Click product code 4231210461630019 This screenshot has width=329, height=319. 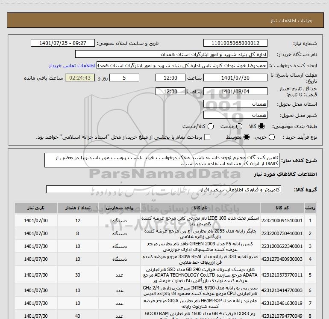[x=282, y=303]
